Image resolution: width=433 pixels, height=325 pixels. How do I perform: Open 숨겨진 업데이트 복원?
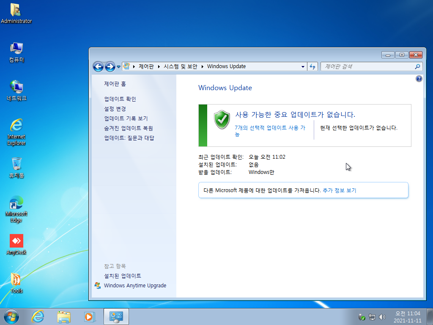point(129,128)
